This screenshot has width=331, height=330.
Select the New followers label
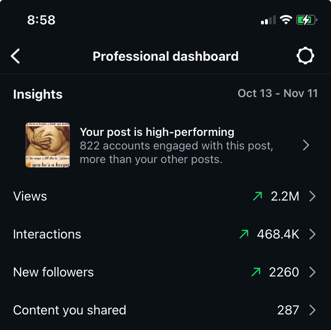pos(54,272)
